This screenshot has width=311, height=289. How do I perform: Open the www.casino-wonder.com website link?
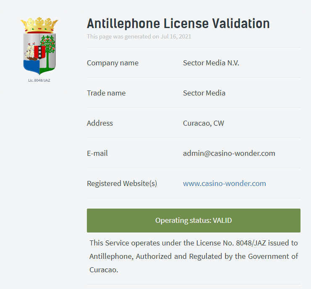pyautogui.click(x=224, y=183)
